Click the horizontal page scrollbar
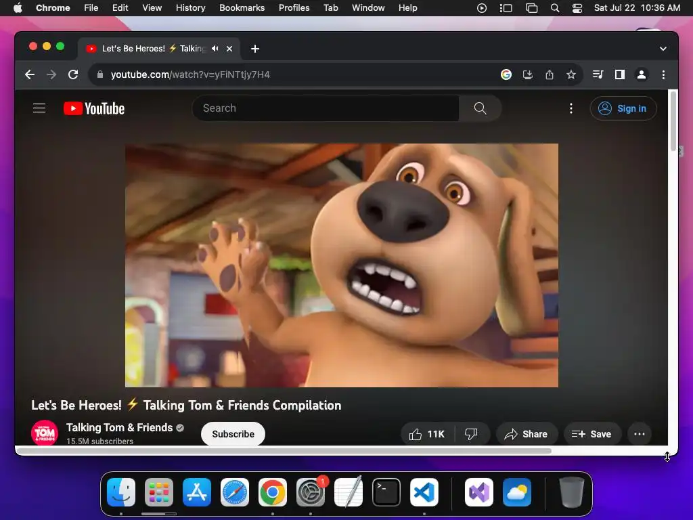This screenshot has height=520, width=693. click(x=284, y=451)
